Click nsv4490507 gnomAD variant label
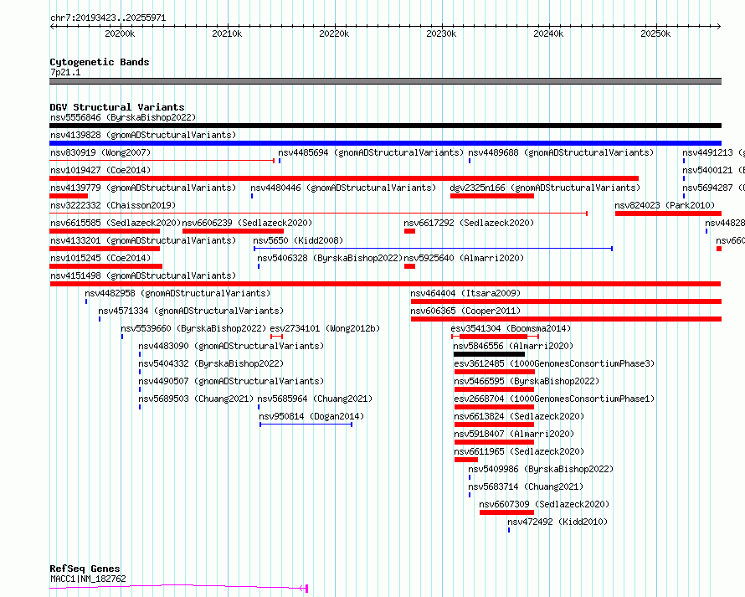The height and width of the screenshot is (597, 745). pyautogui.click(x=231, y=381)
